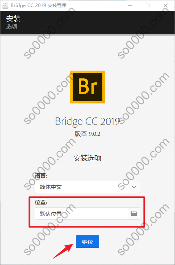Click the folder browse icon beside 默认位置
Screen dimensions: 175x265
click(x=134, y=213)
